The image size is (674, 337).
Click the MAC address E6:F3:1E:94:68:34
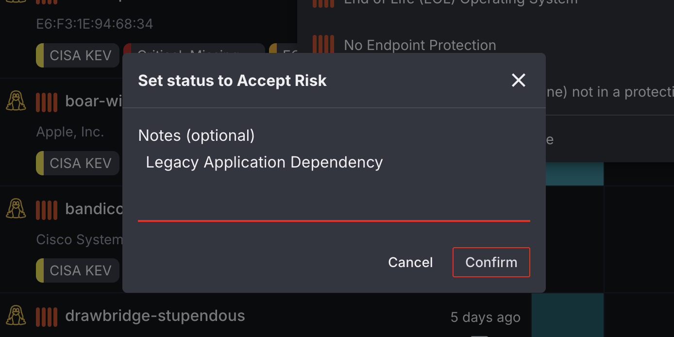pyautogui.click(x=95, y=24)
